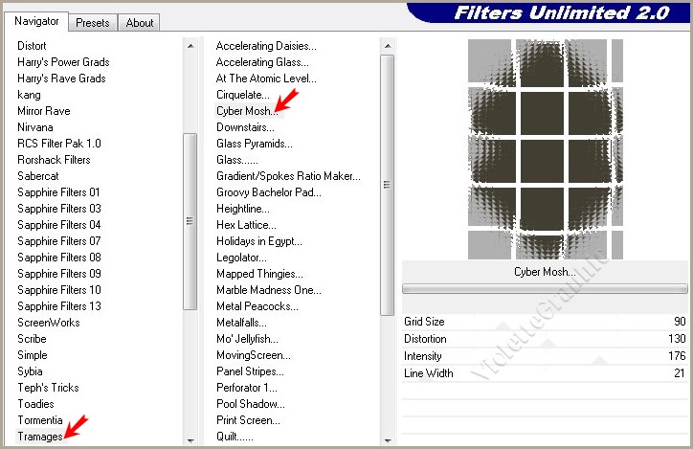This screenshot has width=693, height=449.
Task: Switch to the Presets tab
Action: pyautogui.click(x=93, y=22)
